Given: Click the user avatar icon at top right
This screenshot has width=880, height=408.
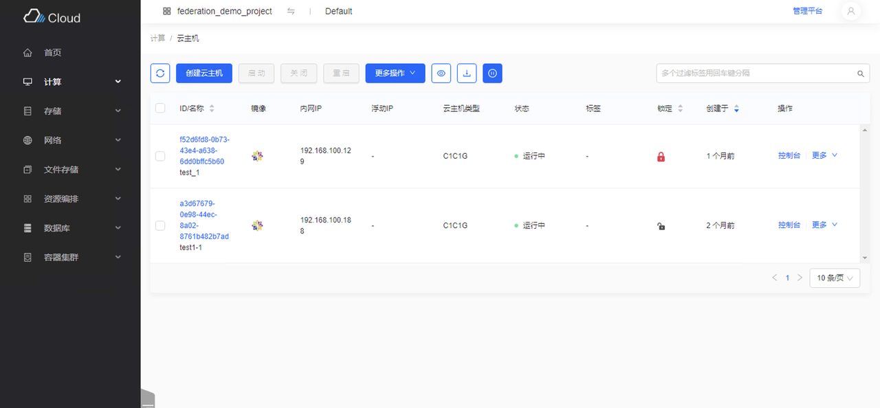Looking at the screenshot, I should 851,11.
